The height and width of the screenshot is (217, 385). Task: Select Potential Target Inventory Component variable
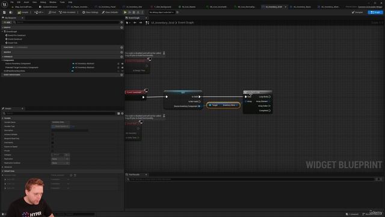coord(22,68)
